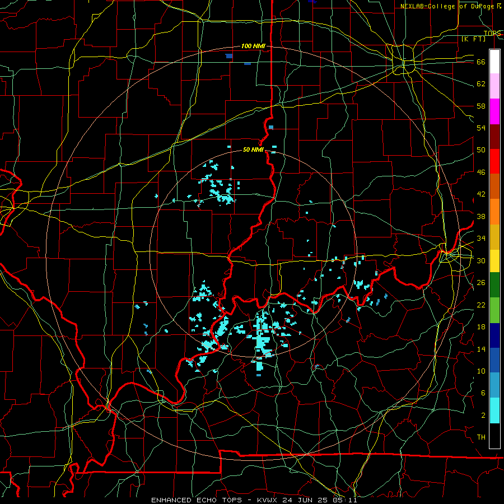
Task: Click the "05:11" timestamp text
Action: point(346,500)
